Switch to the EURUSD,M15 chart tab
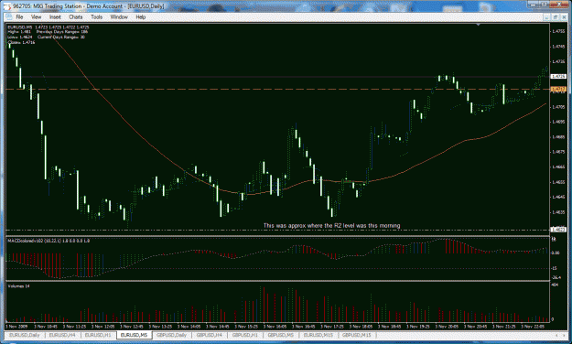 [x=318, y=335]
